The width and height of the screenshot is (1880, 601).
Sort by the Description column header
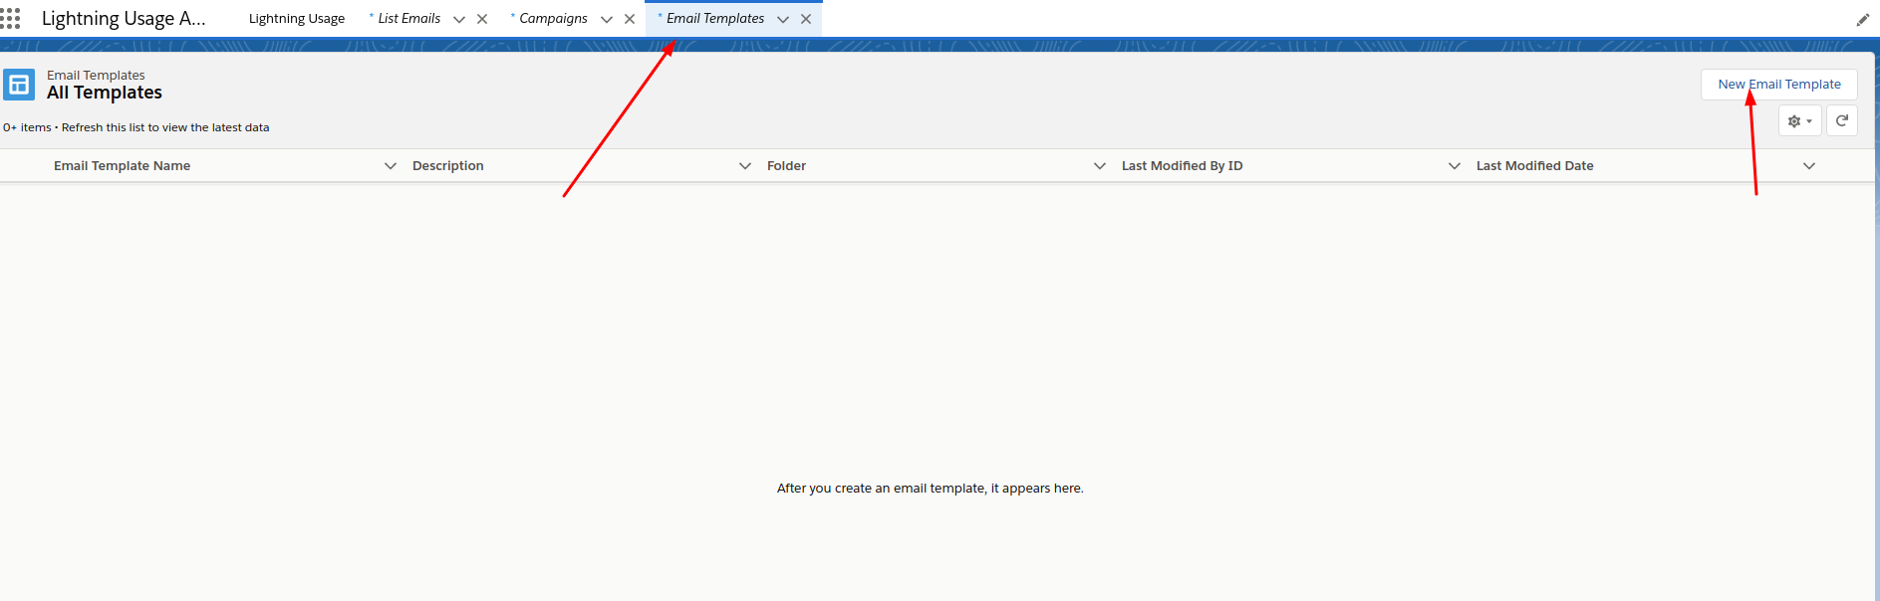(x=448, y=166)
